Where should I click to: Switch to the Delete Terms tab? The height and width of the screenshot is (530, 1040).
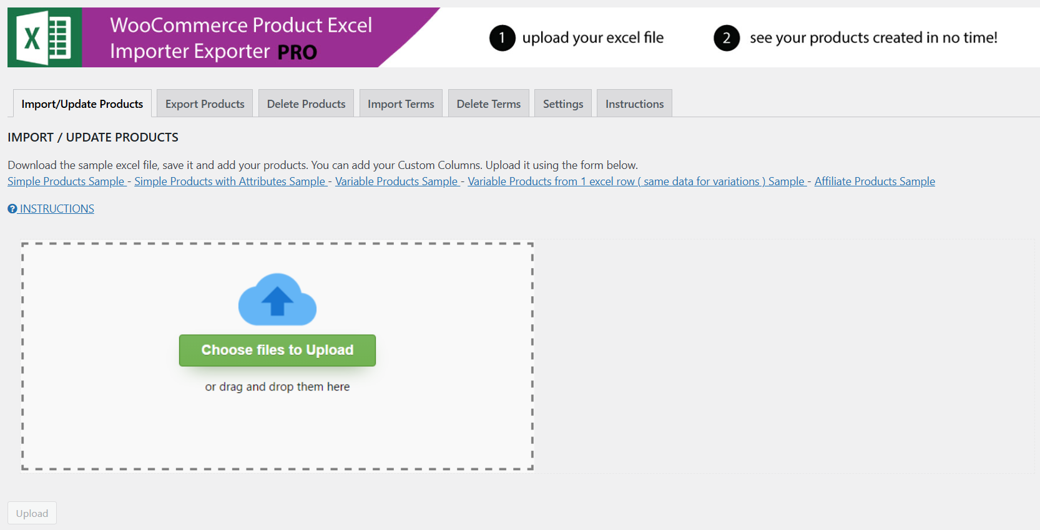[x=488, y=104]
